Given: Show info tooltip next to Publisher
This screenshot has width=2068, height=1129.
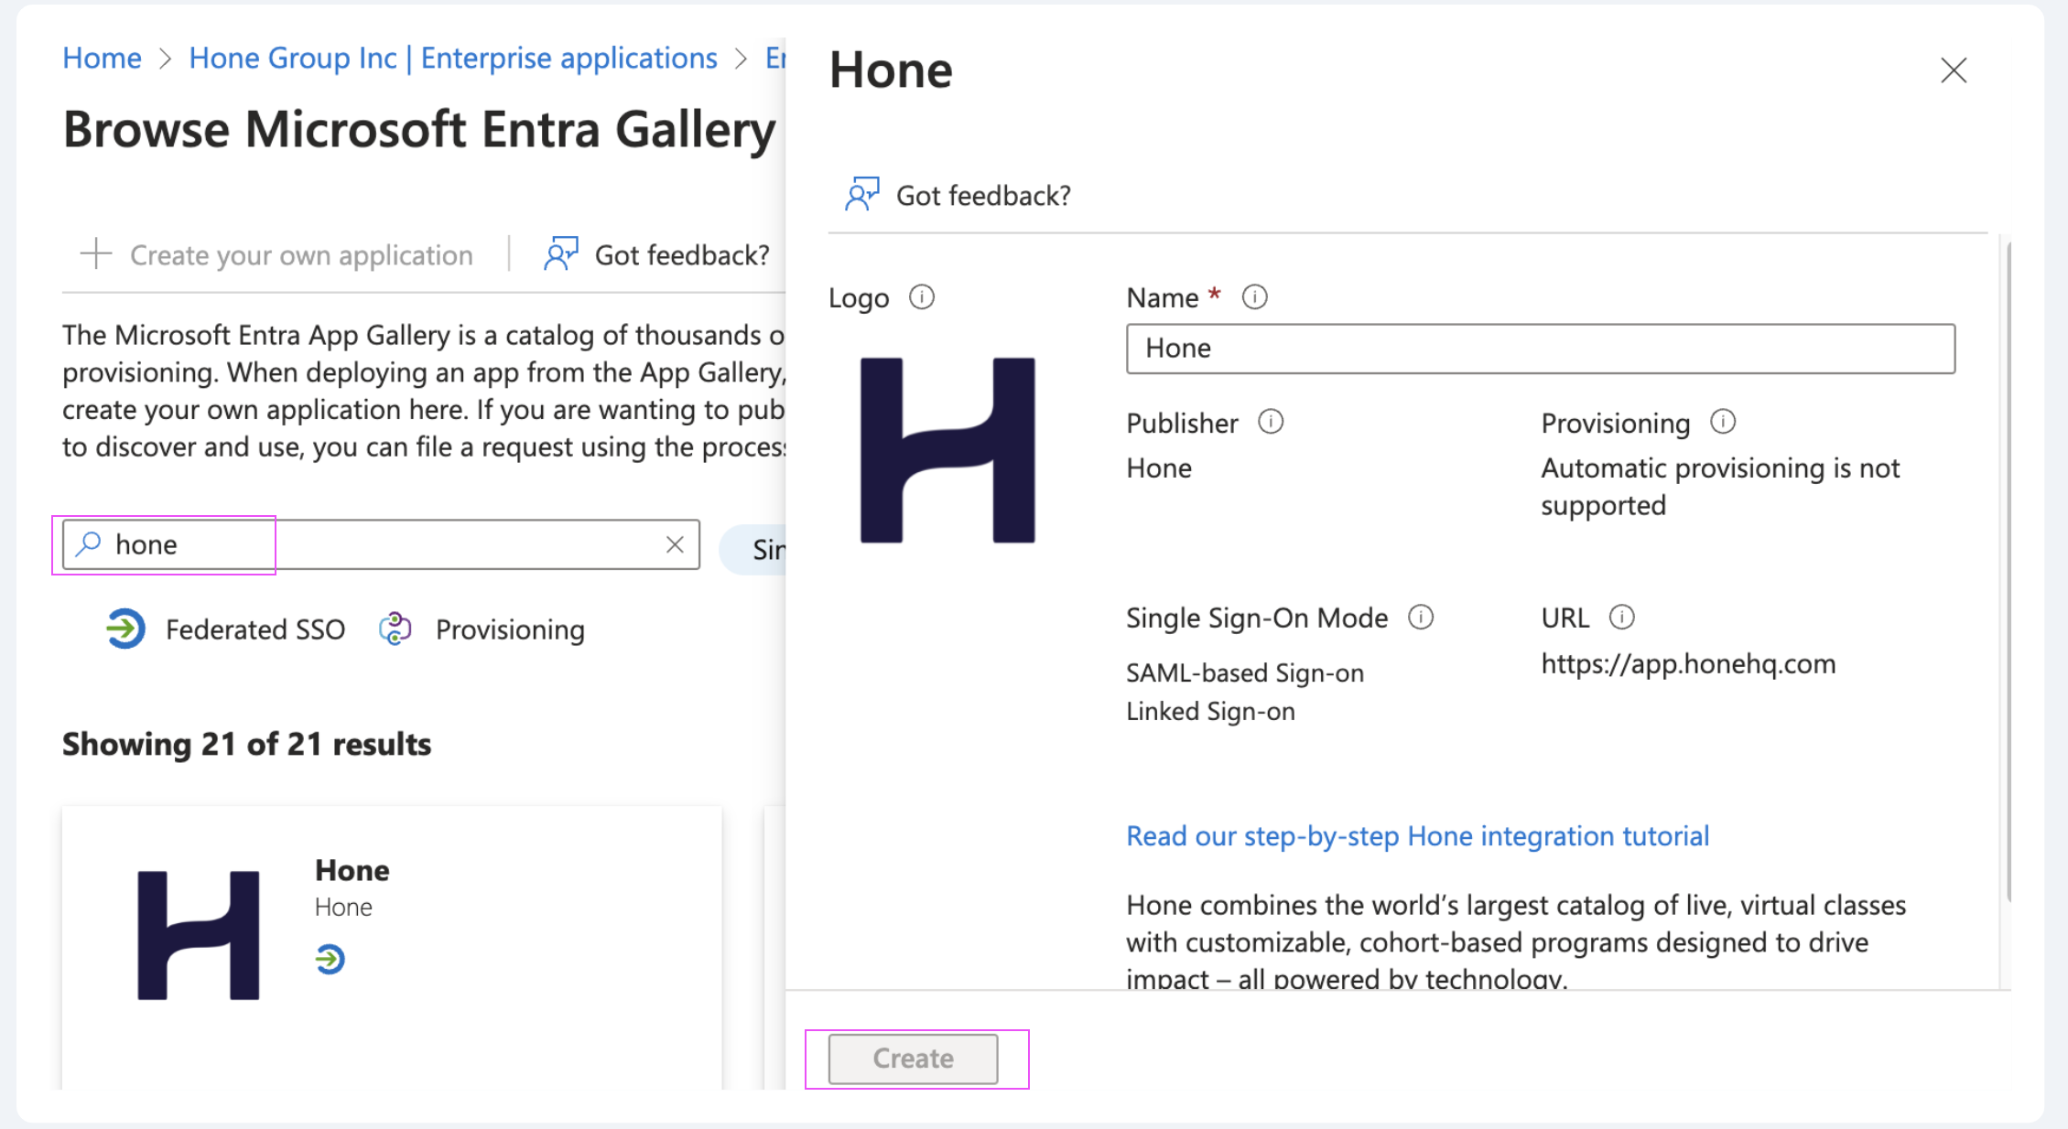Looking at the screenshot, I should [1271, 422].
